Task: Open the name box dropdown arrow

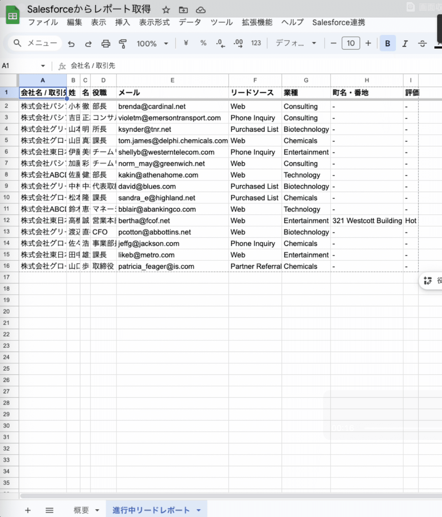Action: (x=43, y=66)
